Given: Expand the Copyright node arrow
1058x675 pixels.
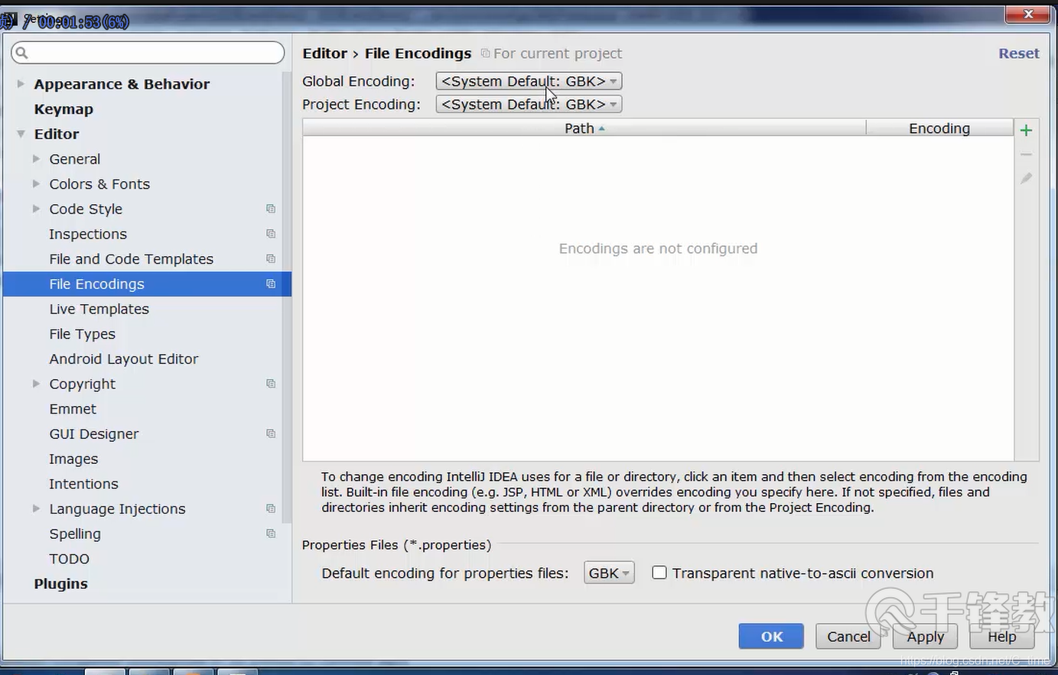Looking at the screenshot, I should tap(36, 384).
